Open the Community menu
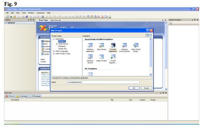 [x=40, y=13]
